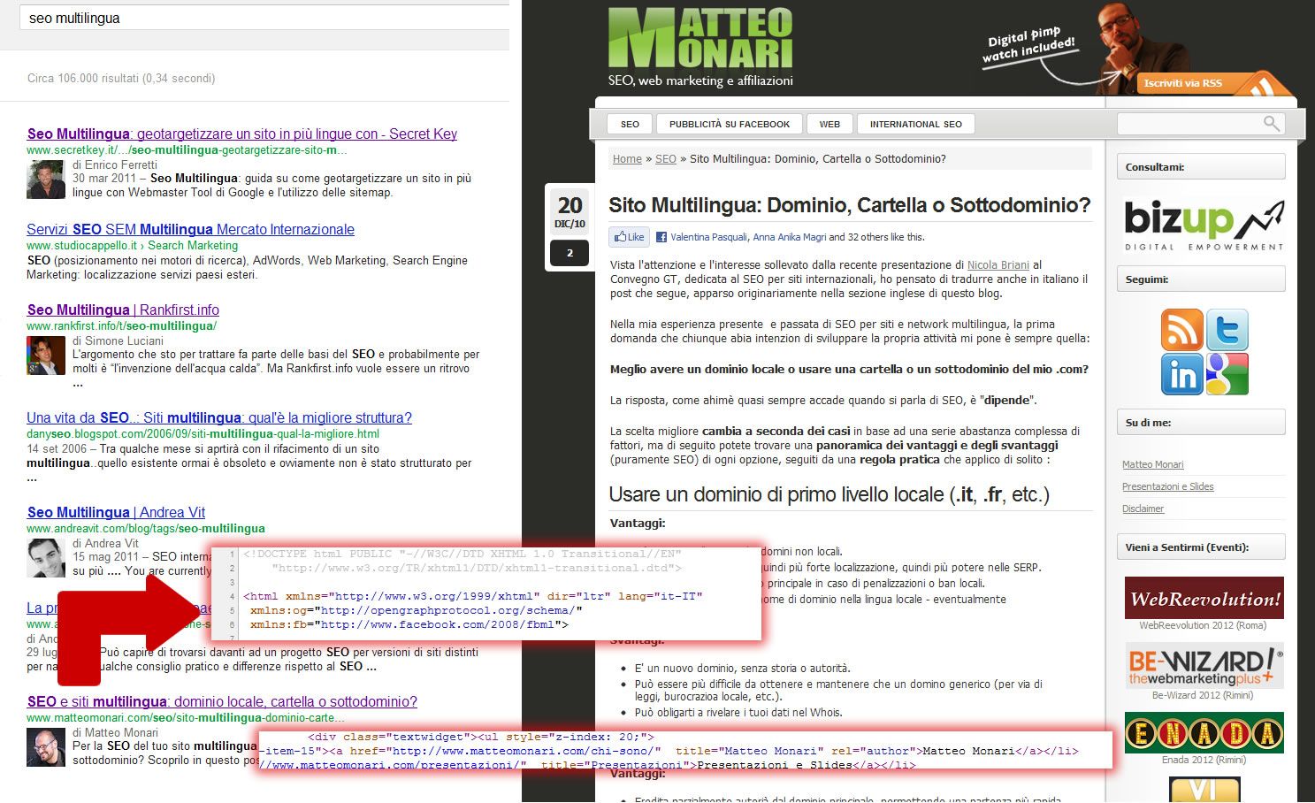Open the Nicola Briani link
Image resolution: width=1315 pixels, height=803 pixels.
pyautogui.click(x=998, y=265)
